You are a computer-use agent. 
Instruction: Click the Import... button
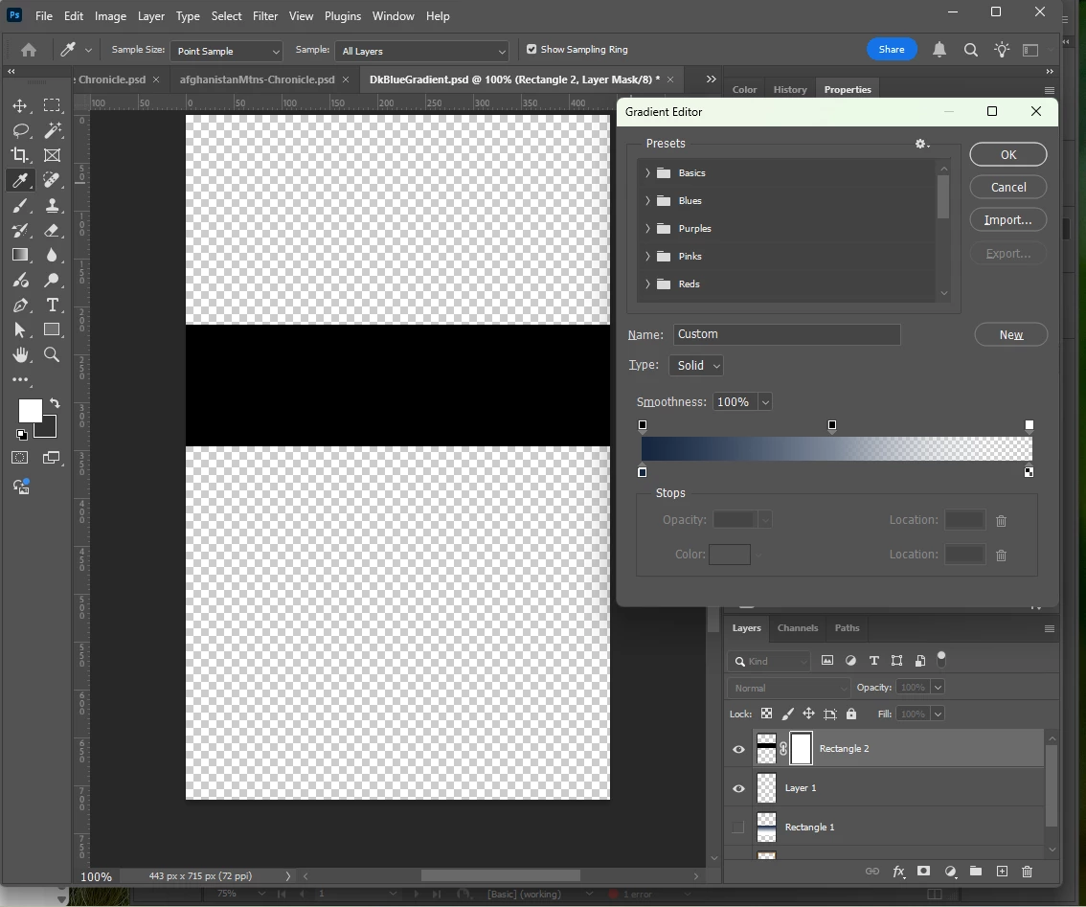tap(1008, 219)
